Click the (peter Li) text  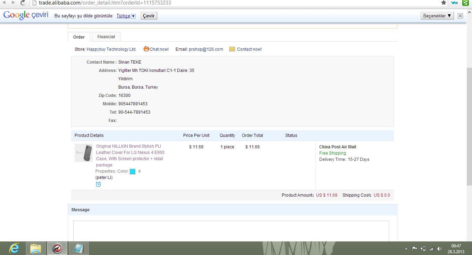tap(104, 178)
